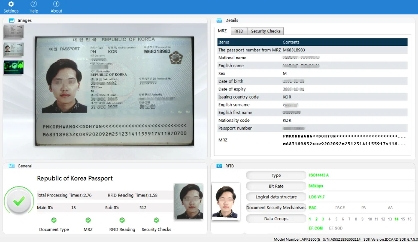
Task: Click the large green checkmark result icon
Action: click(19, 202)
